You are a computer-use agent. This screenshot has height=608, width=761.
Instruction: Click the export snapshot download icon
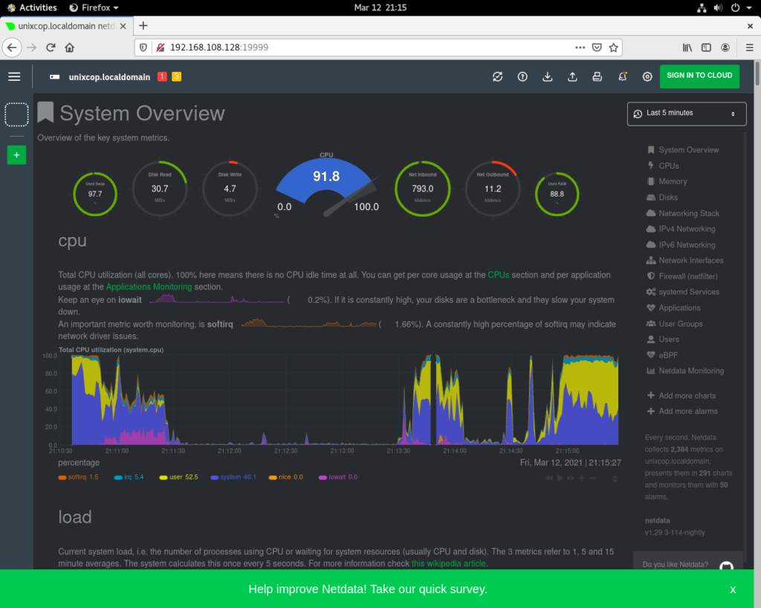click(548, 76)
